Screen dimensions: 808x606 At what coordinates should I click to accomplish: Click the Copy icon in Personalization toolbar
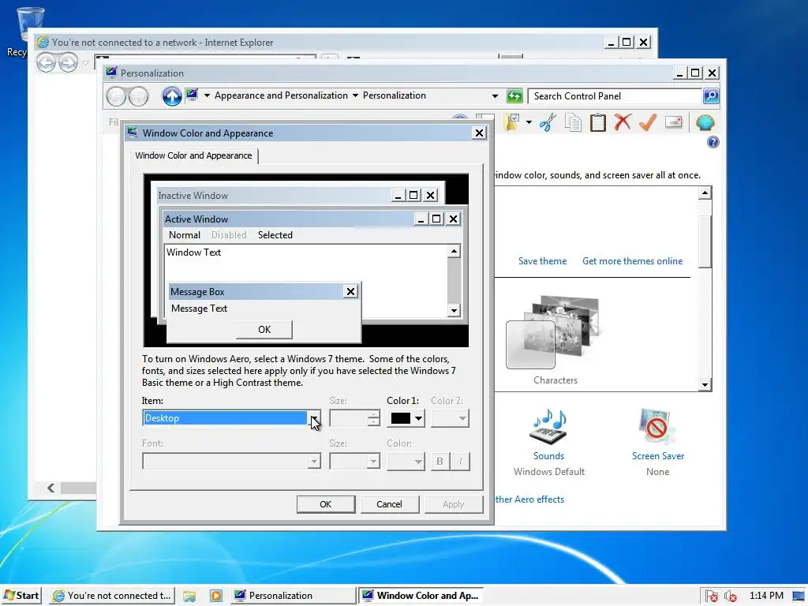point(573,122)
